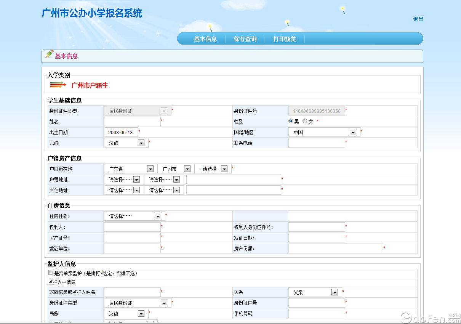Switch to the 基本信息 tab
The image size is (461, 324).
coord(205,39)
